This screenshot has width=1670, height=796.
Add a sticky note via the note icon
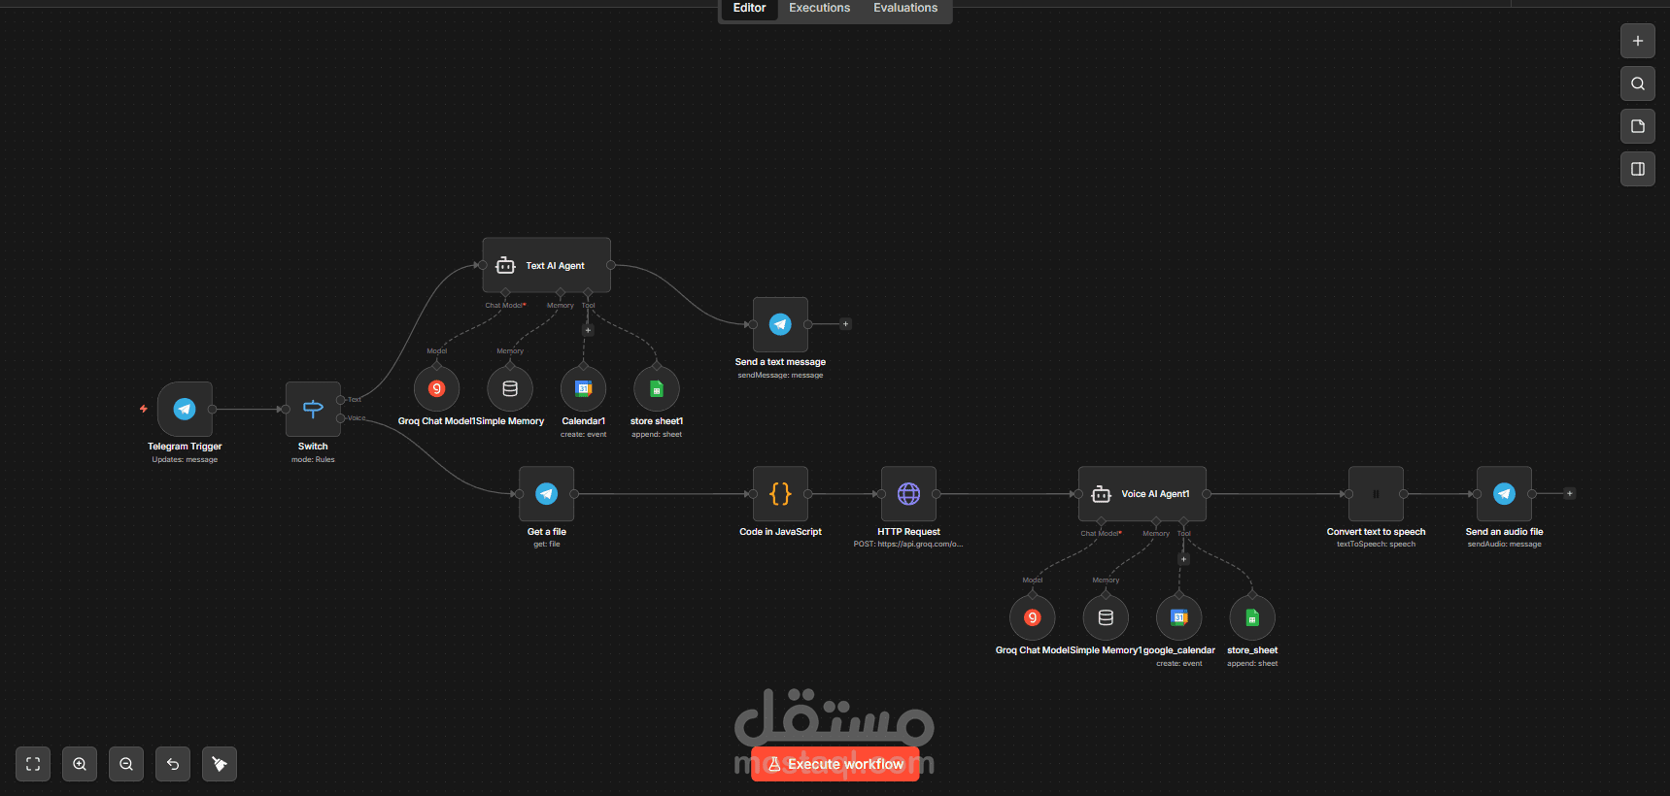1638,126
